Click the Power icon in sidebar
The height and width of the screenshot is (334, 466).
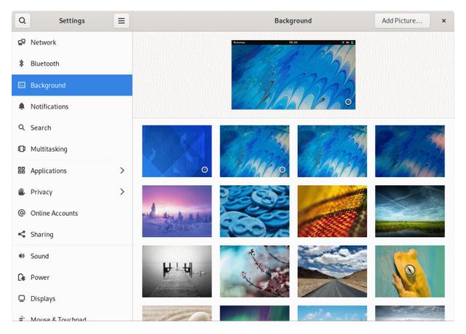click(21, 277)
